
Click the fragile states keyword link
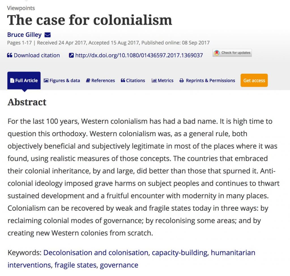75,265
